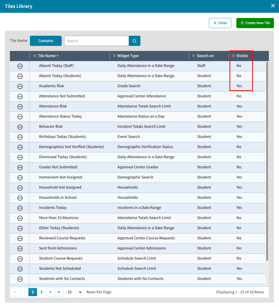Open actions menu for Behavior Risk

20,127
